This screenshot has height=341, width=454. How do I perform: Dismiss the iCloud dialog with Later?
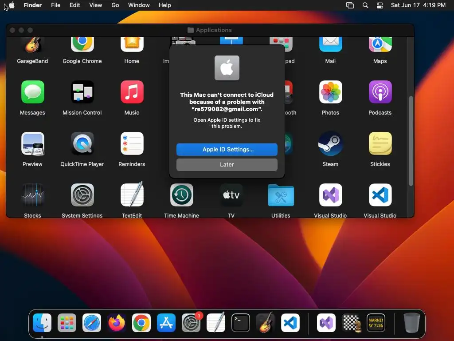[227, 165]
